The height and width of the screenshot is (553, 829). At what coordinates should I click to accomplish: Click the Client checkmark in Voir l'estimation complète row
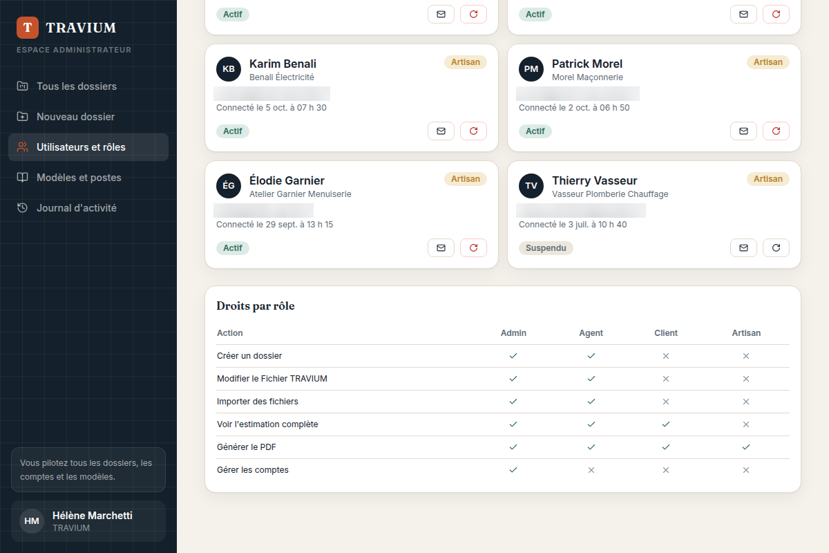pyautogui.click(x=666, y=424)
